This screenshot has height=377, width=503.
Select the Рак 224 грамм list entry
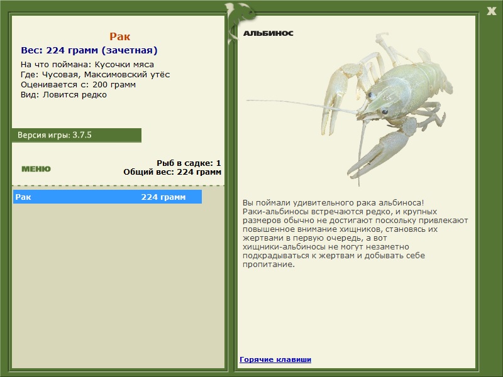(x=108, y=197)
